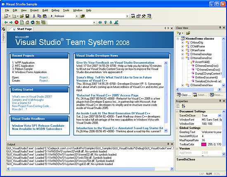This screenshot has height=177, width=227.
Task: Click the Open File folder icon
Action: tap(22, 16)
